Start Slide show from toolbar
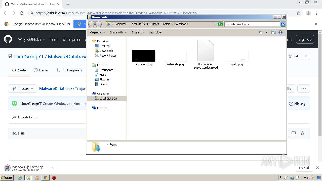Image resolution: width=322 pixels, height=181 pixels. [x=138, y=32]
